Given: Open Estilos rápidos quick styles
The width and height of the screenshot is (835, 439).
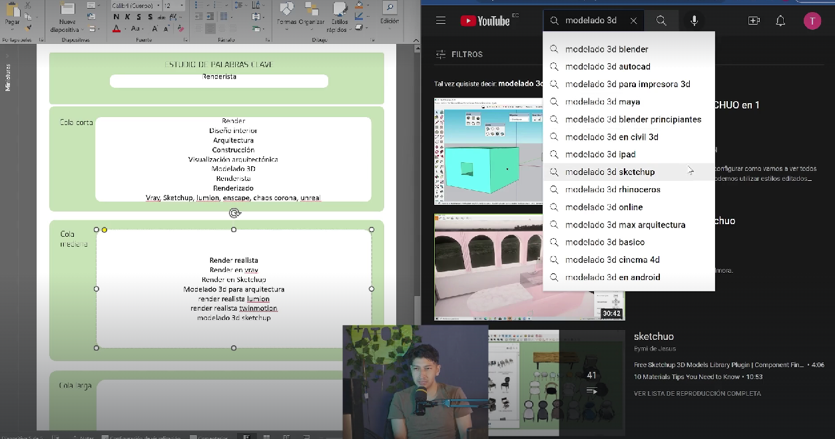Looking at the screenshot, I should (339, 17).
